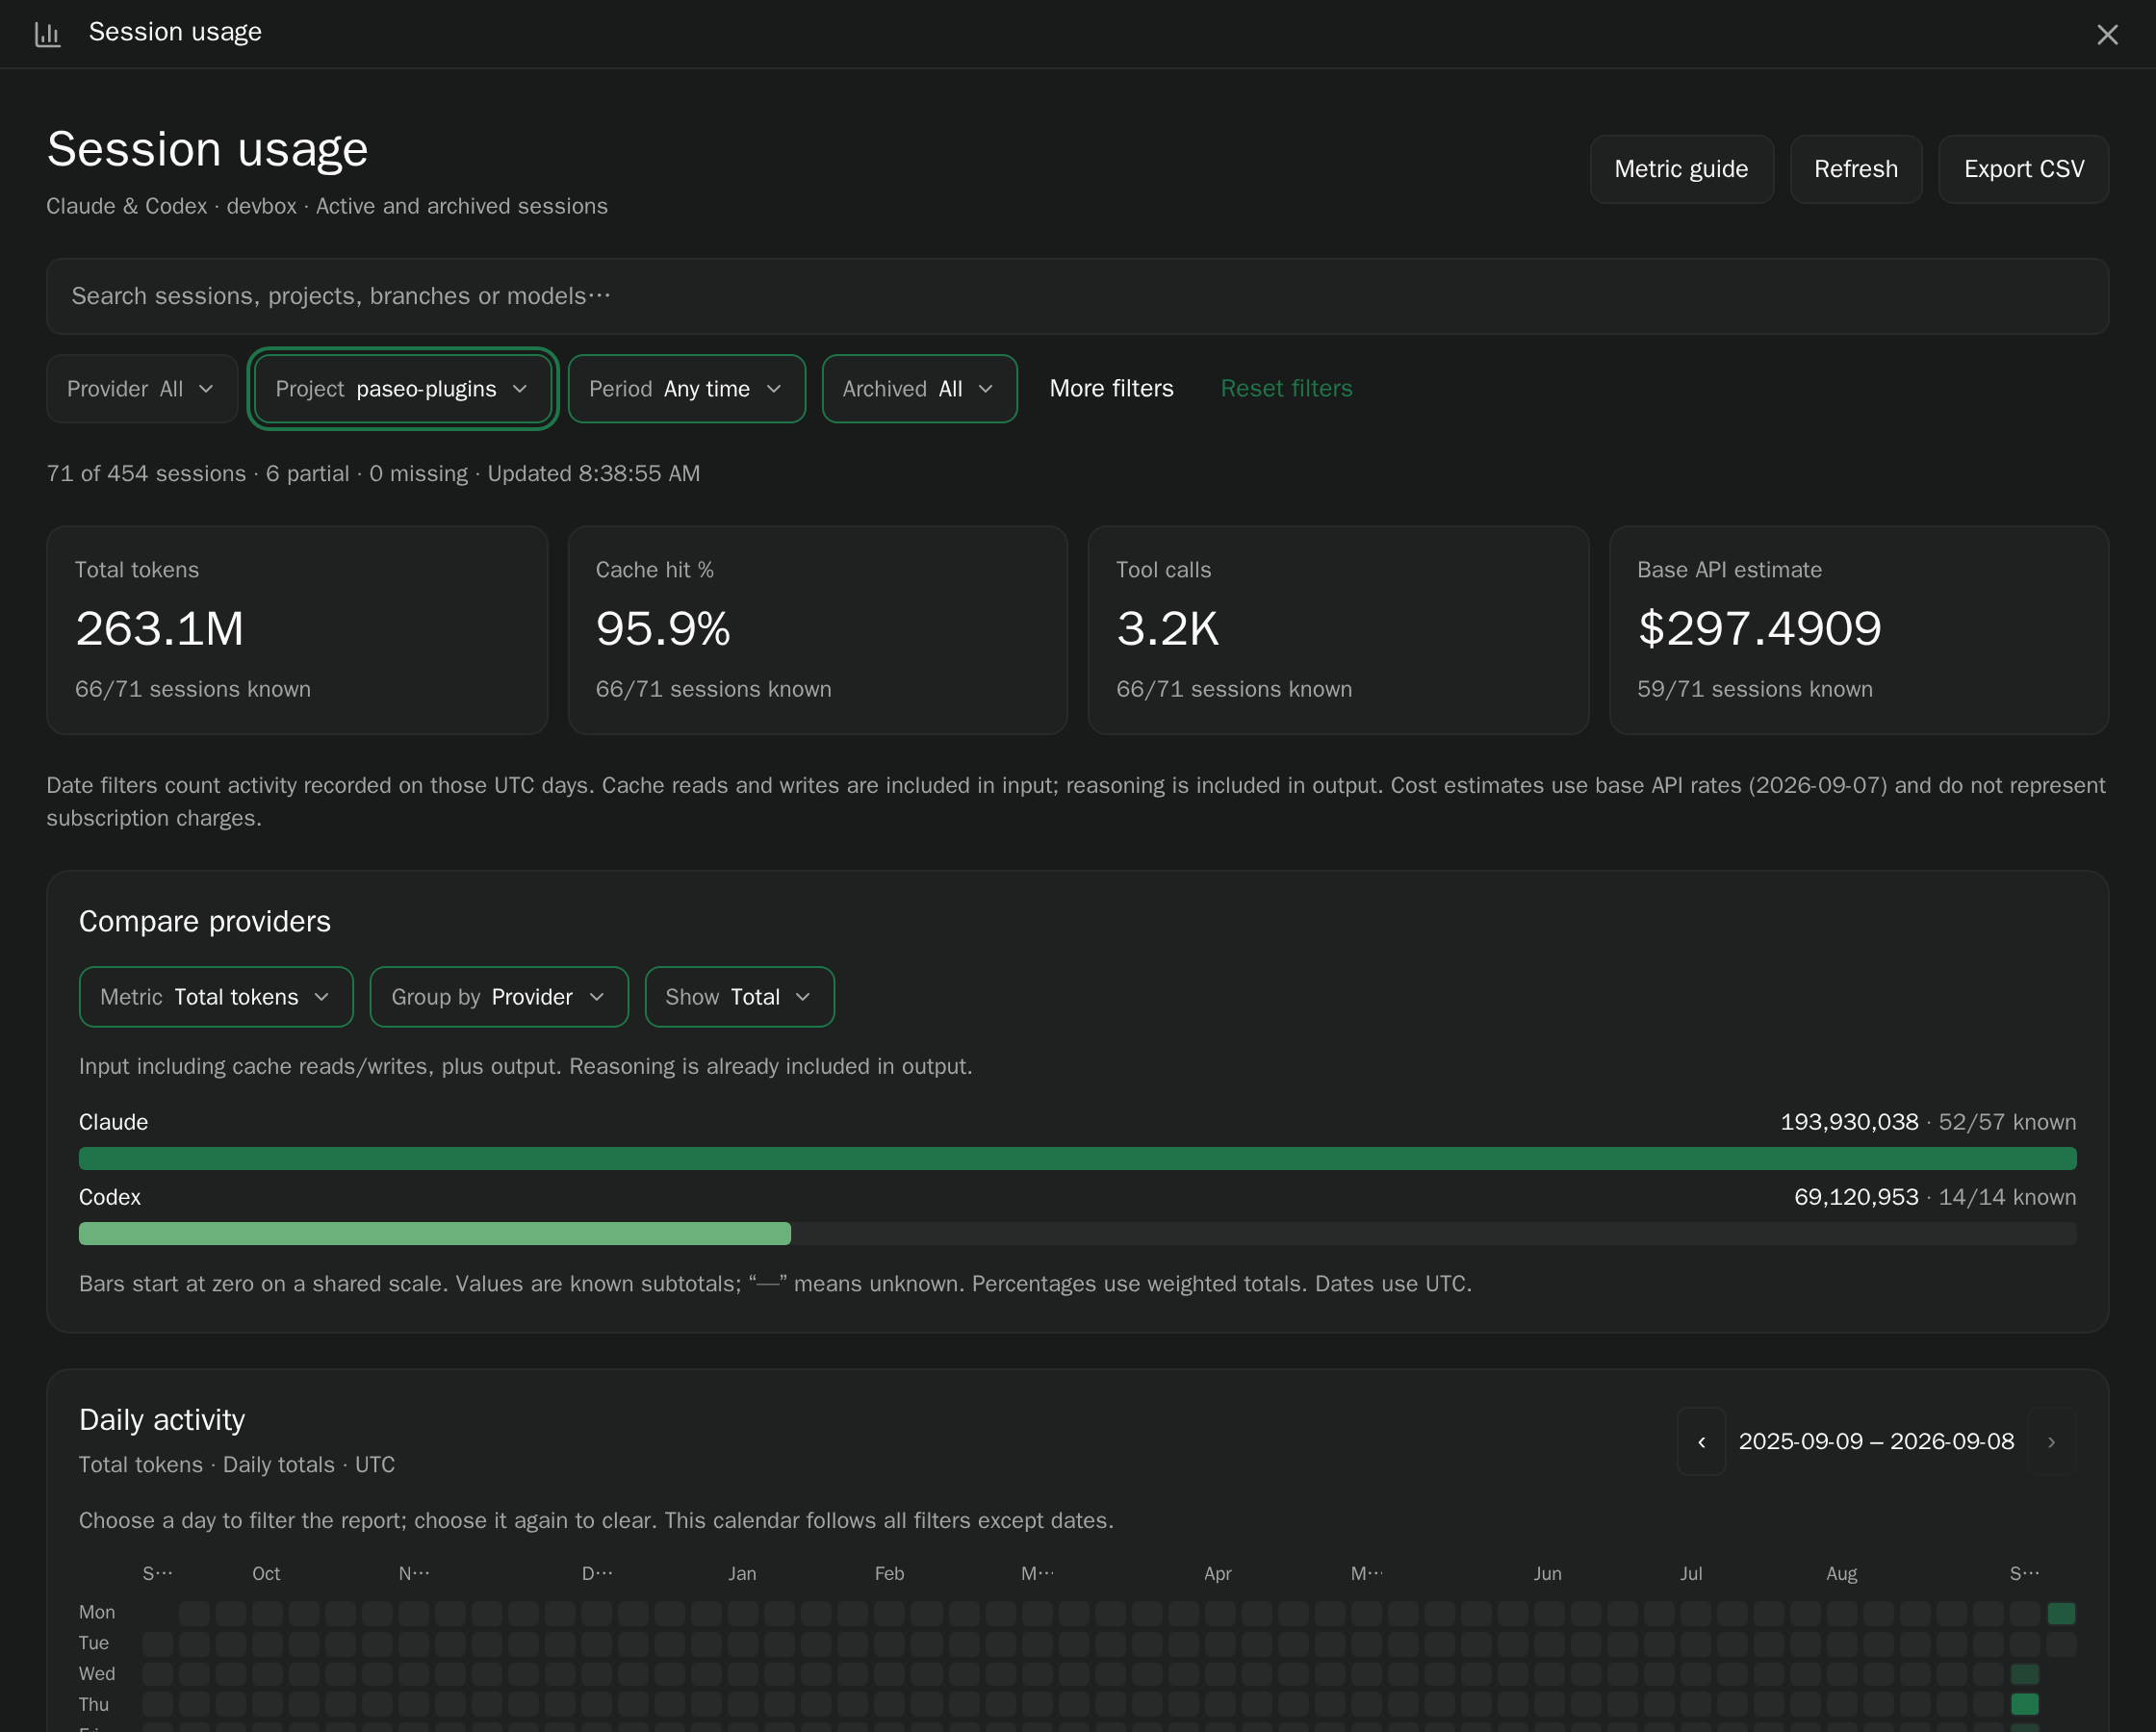Click the Aug month label in the calendar
Viewport: 2156px width, 1732px height.
(1841, 1574)
